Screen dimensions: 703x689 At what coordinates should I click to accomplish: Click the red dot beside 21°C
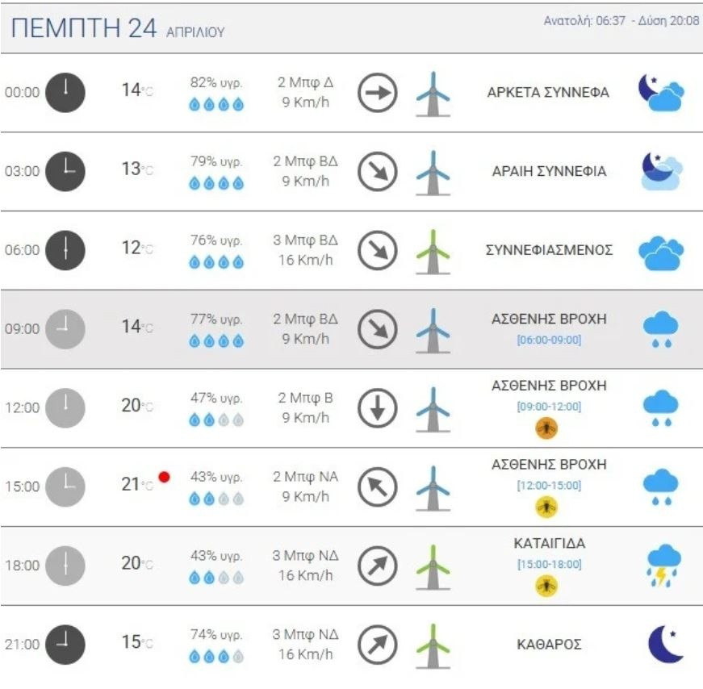(x=165, y=477)
